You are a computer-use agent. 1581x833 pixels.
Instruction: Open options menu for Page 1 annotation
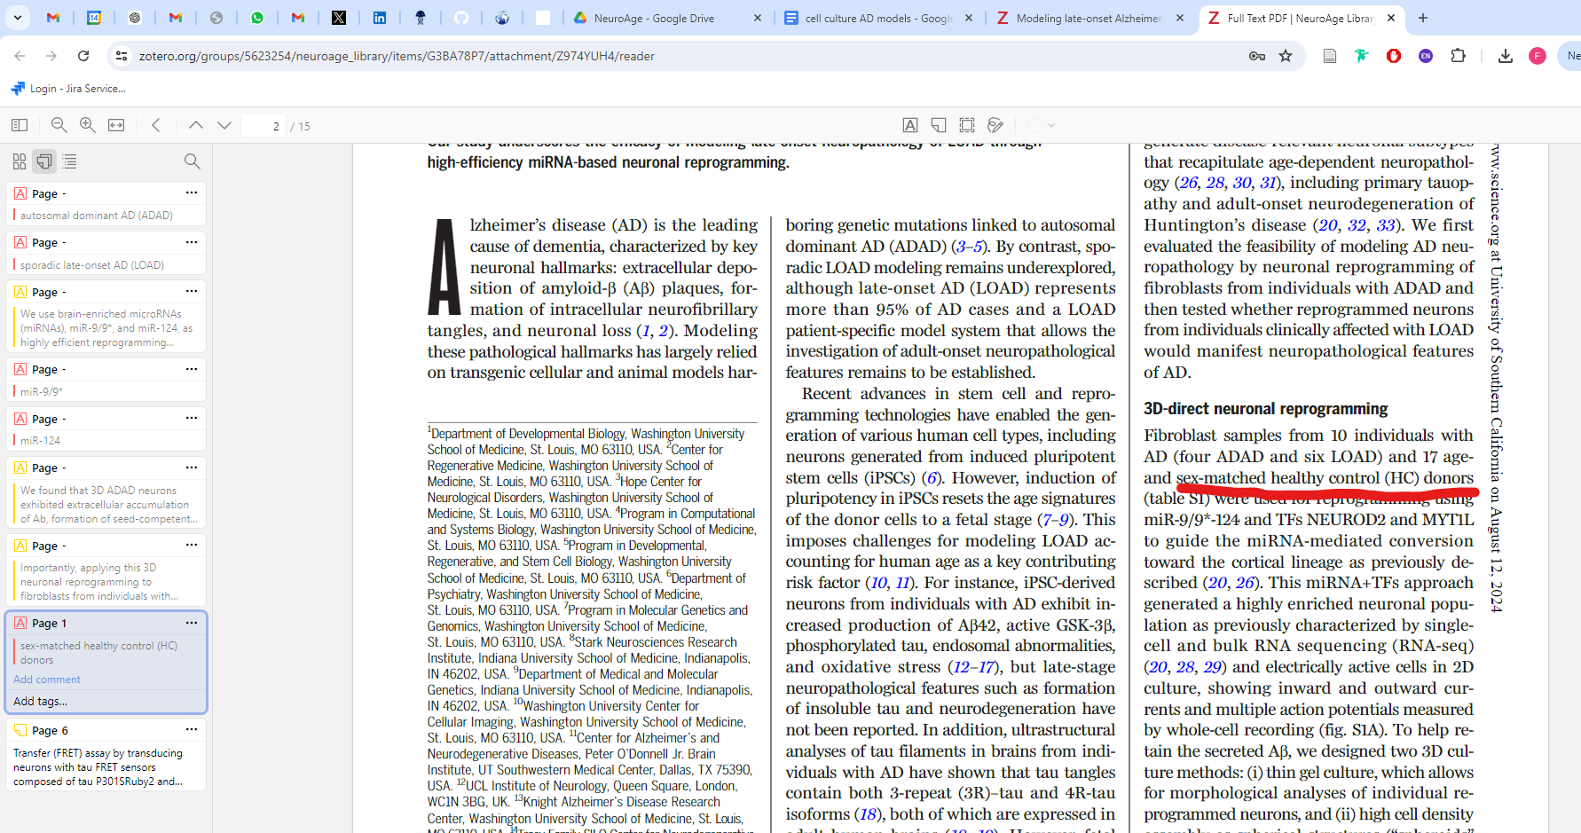click(192, 623)
